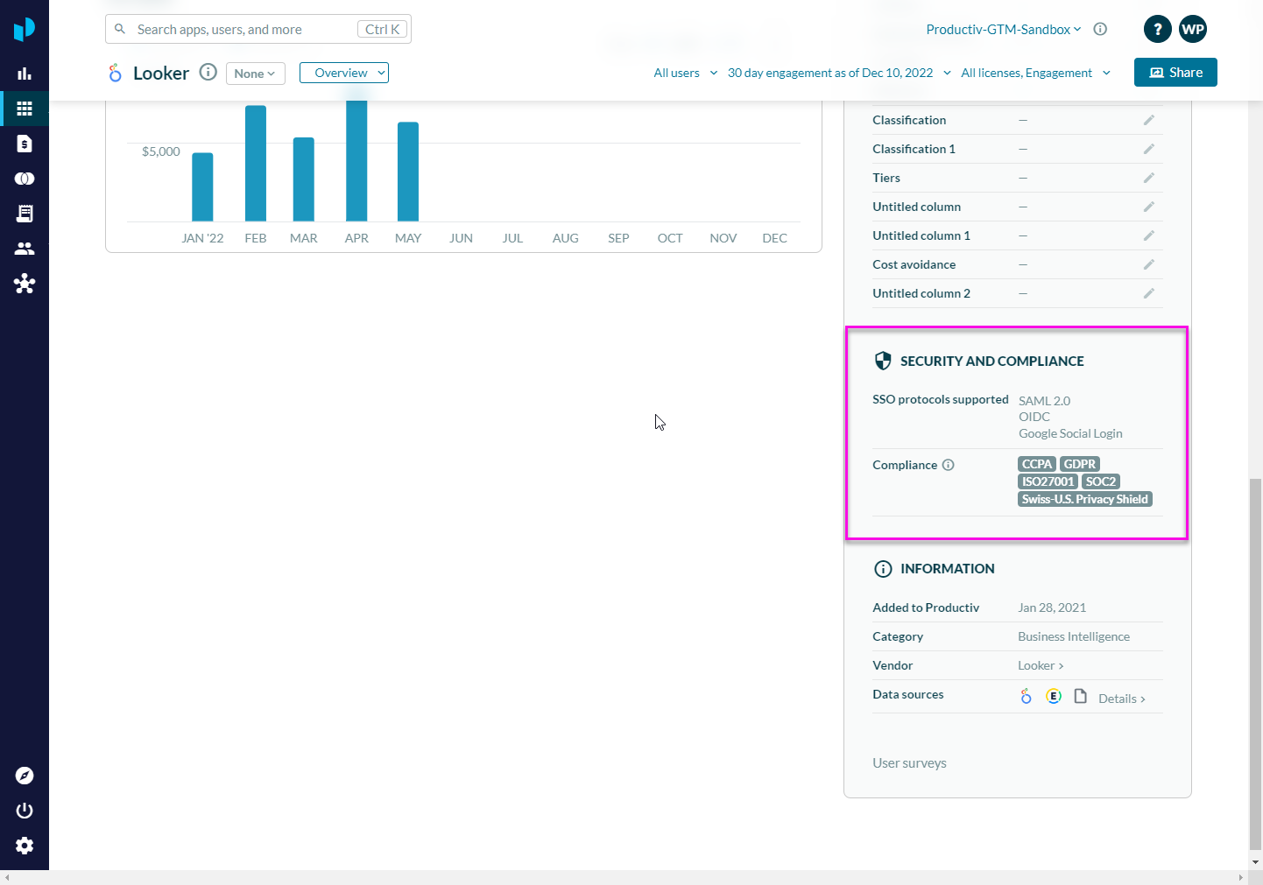Open the receipt list sidebar icon
Image resolution: width=1263 pixels, height=885 pixels.
coord(25,214)
